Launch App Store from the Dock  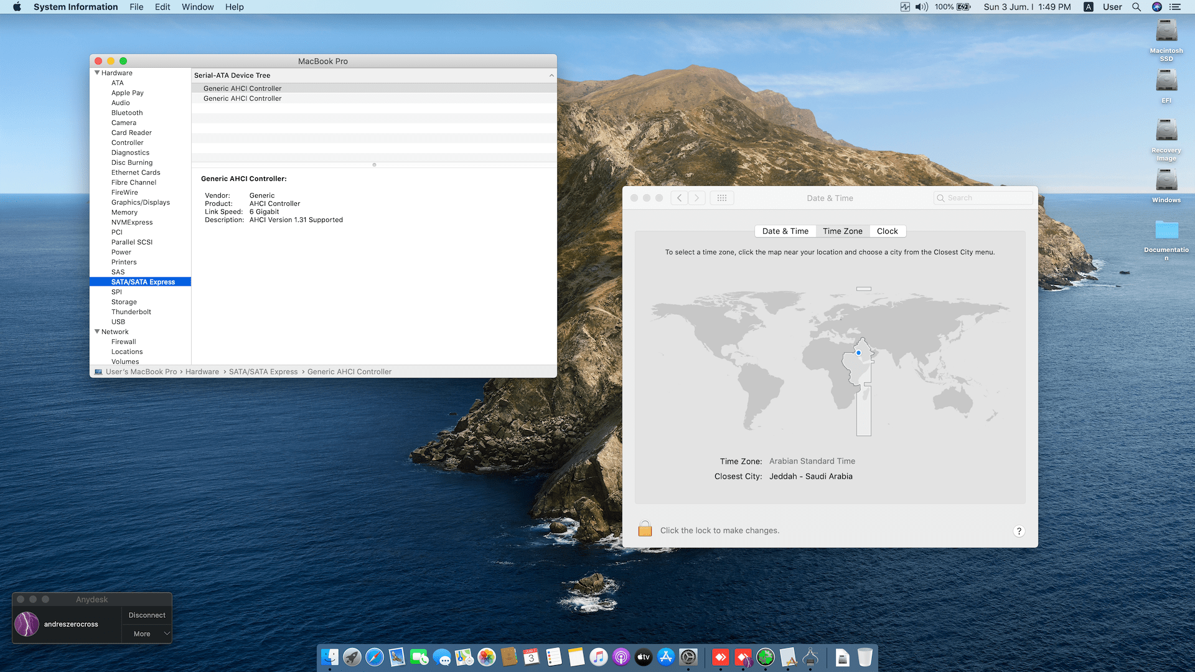[x=666, y=657]
